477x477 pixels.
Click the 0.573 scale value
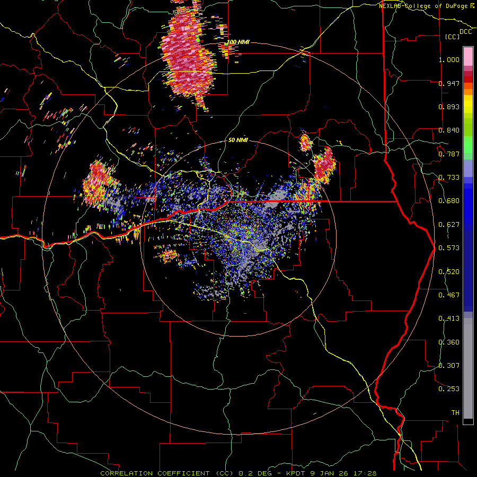pos(449,248)
